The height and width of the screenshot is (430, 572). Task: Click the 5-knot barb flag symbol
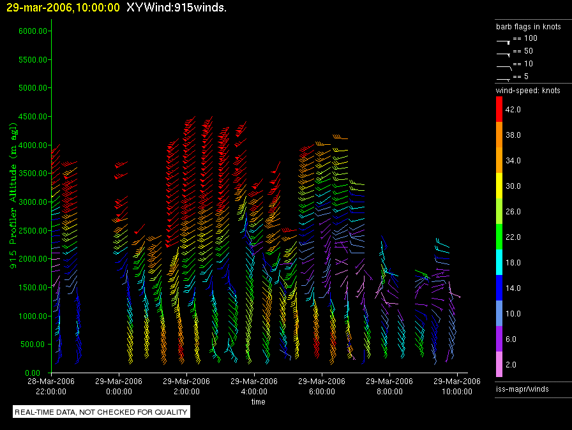click(503, 79)
